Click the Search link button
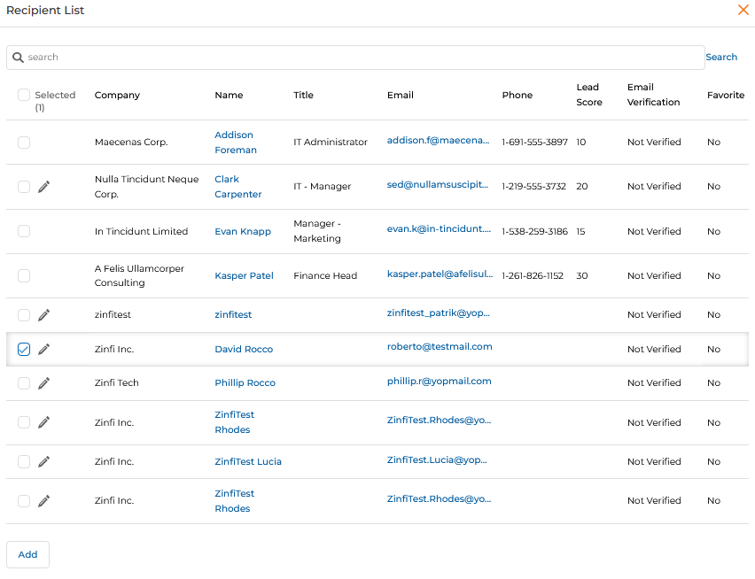The width and height of the screenshot is (755, 579). [721, 57]
